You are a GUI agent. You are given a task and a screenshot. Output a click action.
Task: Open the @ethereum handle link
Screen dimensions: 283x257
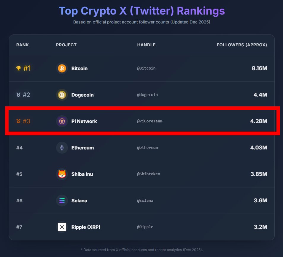point(147,148)
